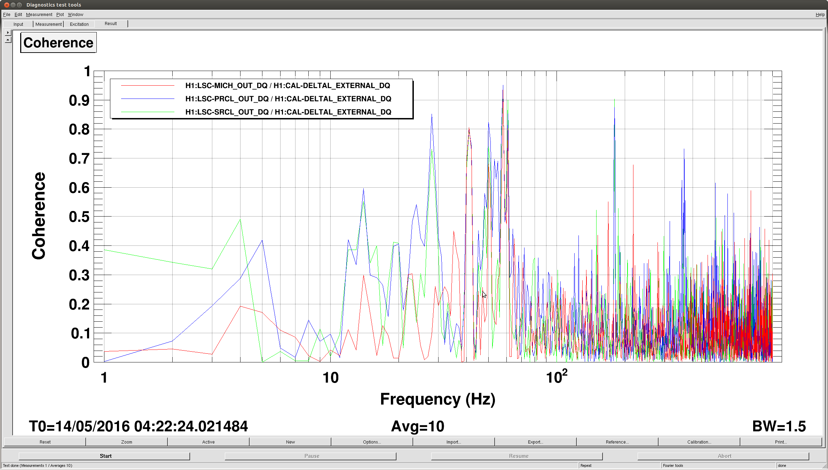Click the Abort button

tap(723, 456)
